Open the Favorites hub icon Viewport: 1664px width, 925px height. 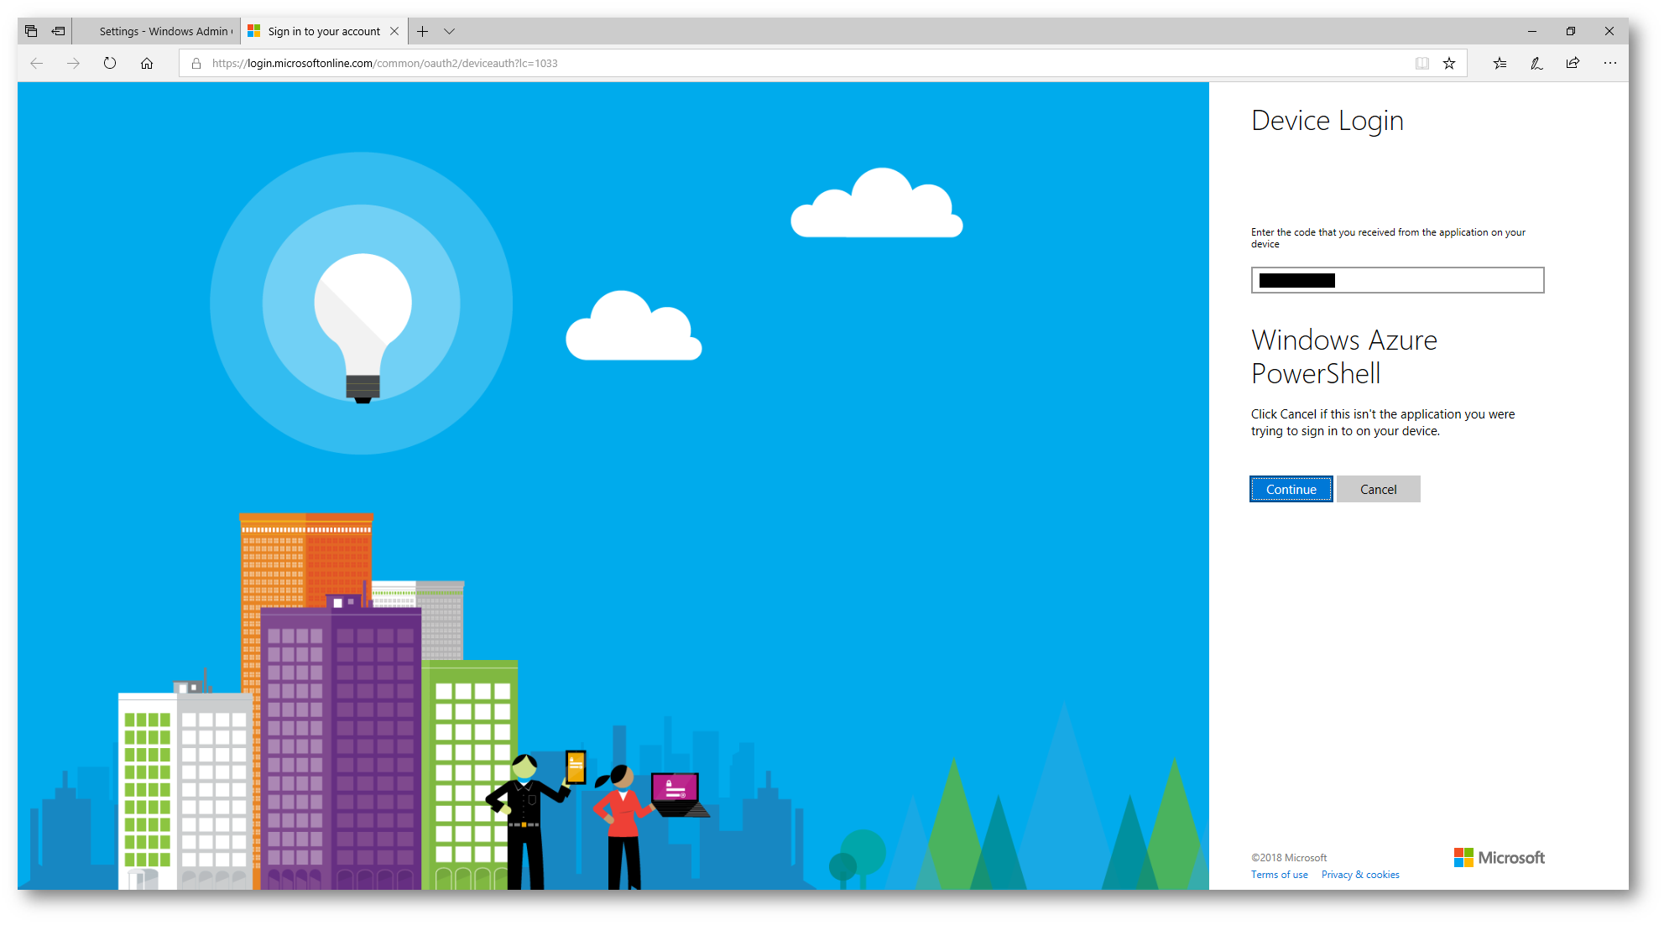click(x=1500, y=63)
